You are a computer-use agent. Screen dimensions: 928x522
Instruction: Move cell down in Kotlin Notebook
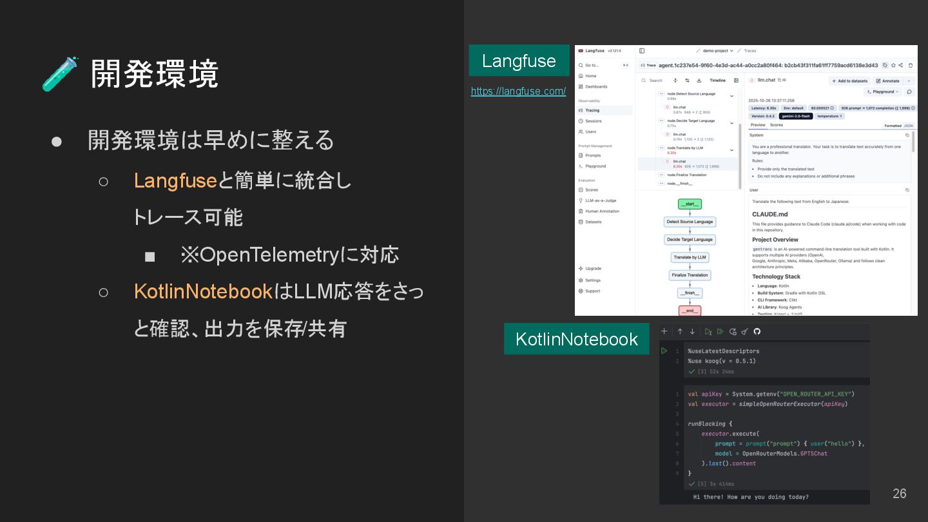point(692,331)
